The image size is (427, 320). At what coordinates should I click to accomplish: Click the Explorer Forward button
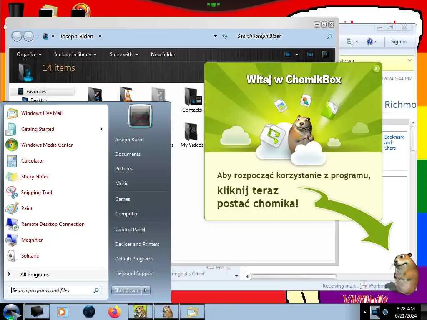(28, 36)
